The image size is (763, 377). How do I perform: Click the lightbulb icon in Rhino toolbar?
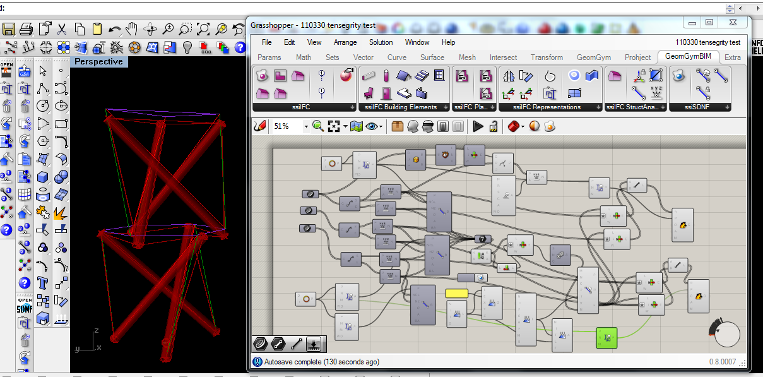click(187, 47)
